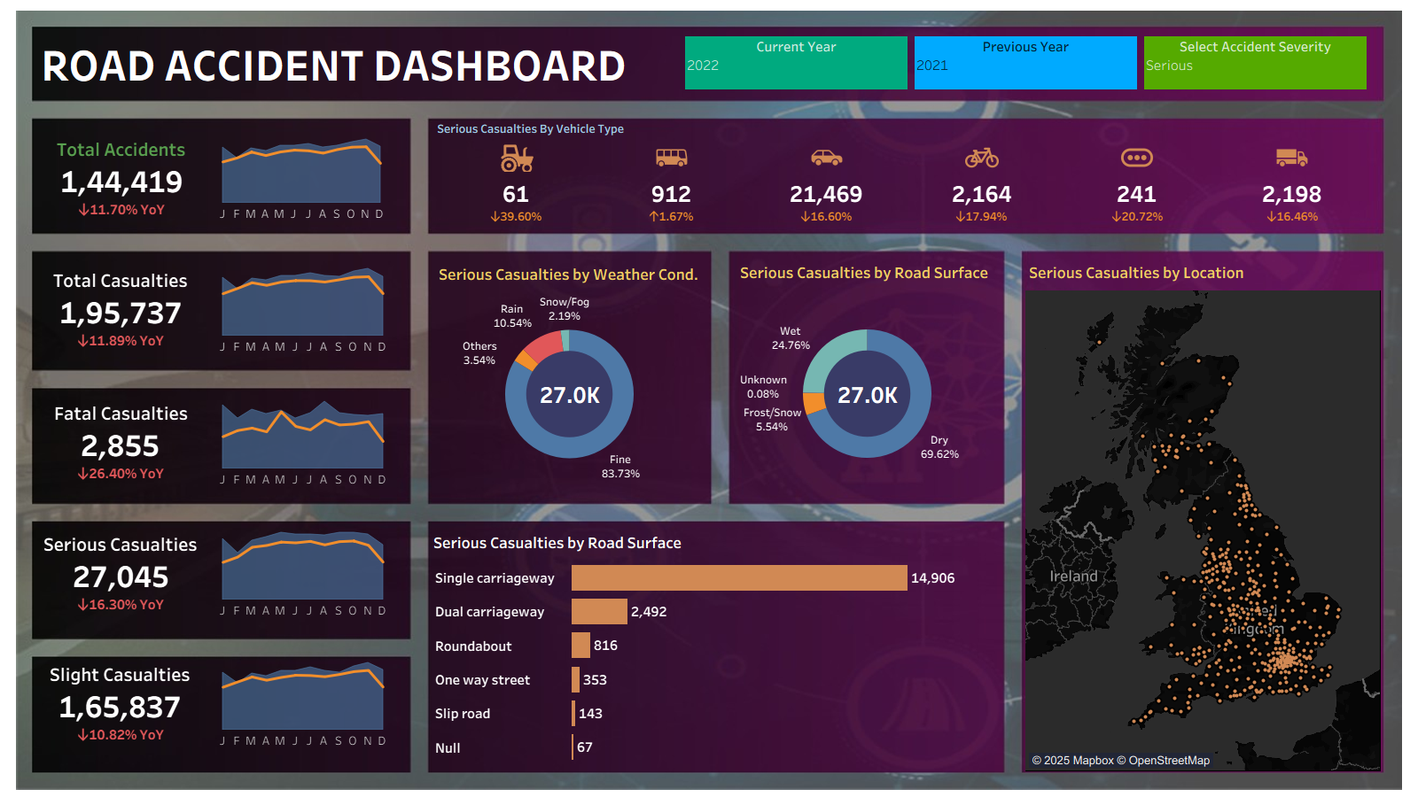Click the 27.0K center of weather donut
This screenshot has width=1418, height=797.
point(570,396)
